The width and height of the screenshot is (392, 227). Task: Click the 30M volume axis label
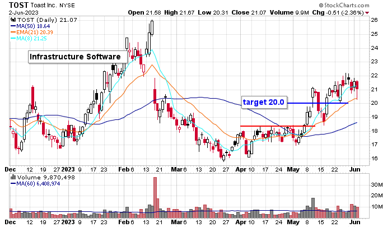click(x=376, y=184)
